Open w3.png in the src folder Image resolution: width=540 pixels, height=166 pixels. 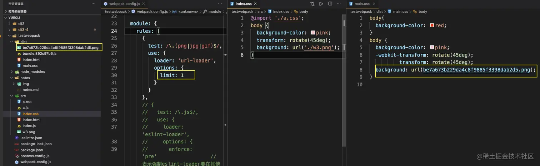point(29,132)
